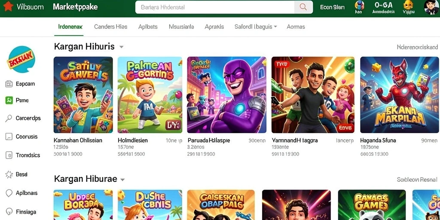This screenshot has height=220, width=440.
Task: Switch to the Aormas tab
Action: (296, 27)
